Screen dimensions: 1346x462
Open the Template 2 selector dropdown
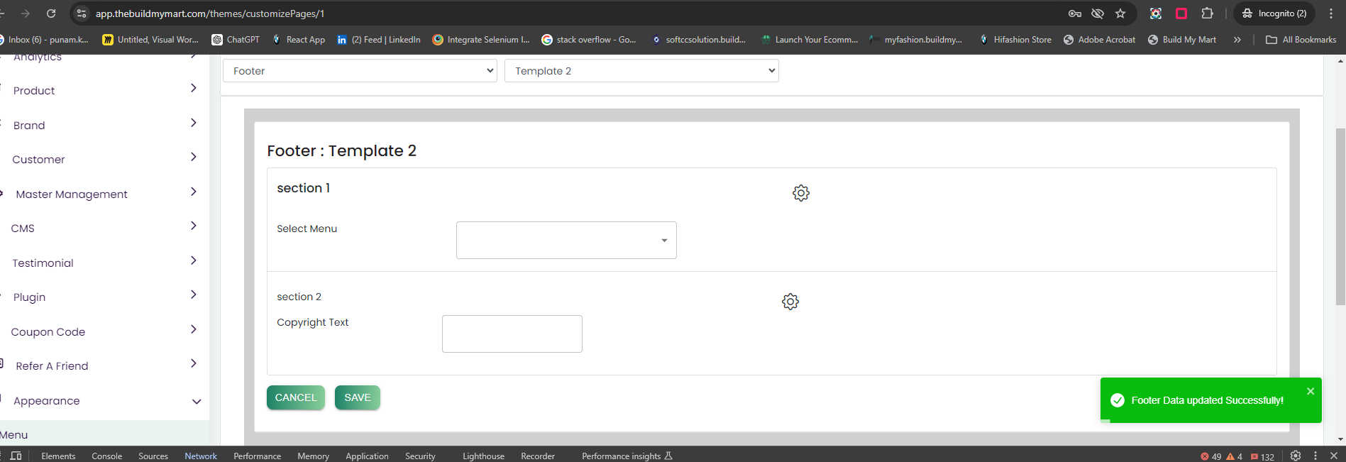(641, 71)
